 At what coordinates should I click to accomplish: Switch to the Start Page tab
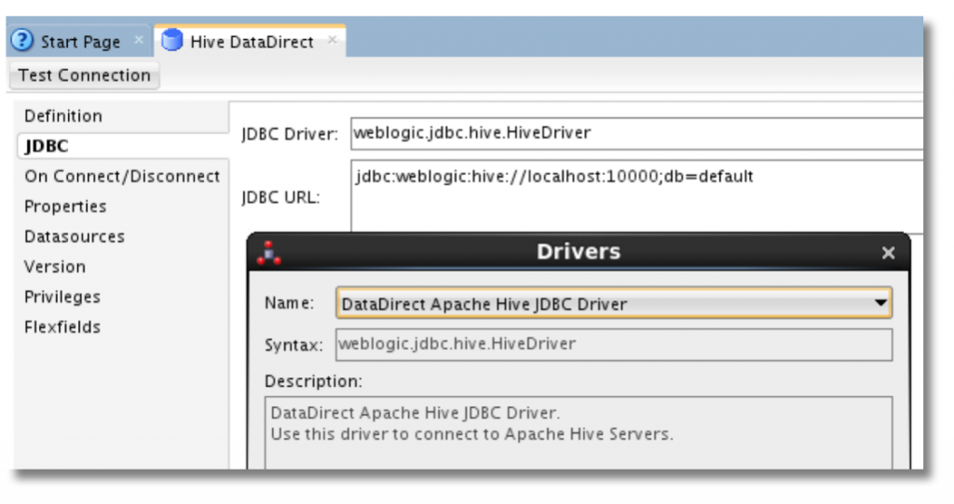pyautogui.click(x=79, y=41)
